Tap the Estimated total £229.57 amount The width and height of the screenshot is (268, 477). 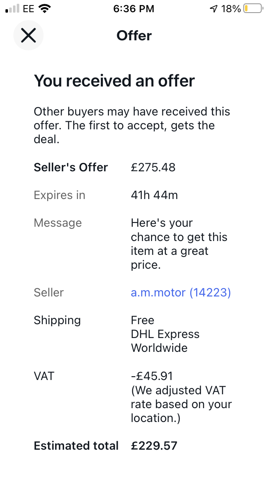[x=154, y=446]
